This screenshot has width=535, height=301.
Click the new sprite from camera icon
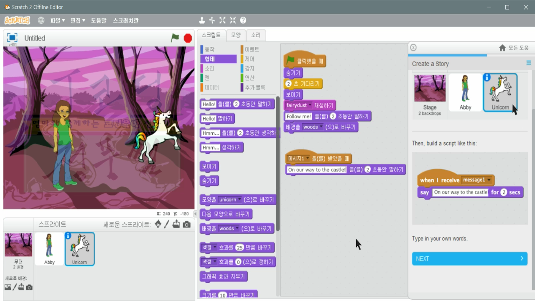point(186,224)
